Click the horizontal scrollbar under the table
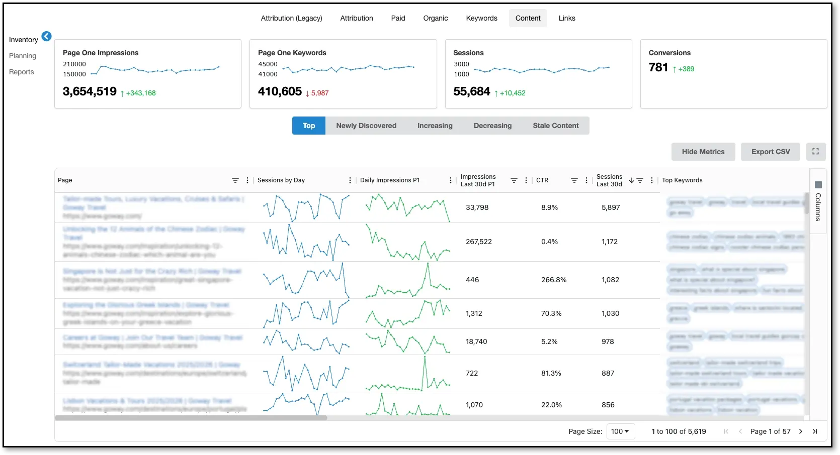The height and width of the screenshot is (455, 840). tap(191, 418)
